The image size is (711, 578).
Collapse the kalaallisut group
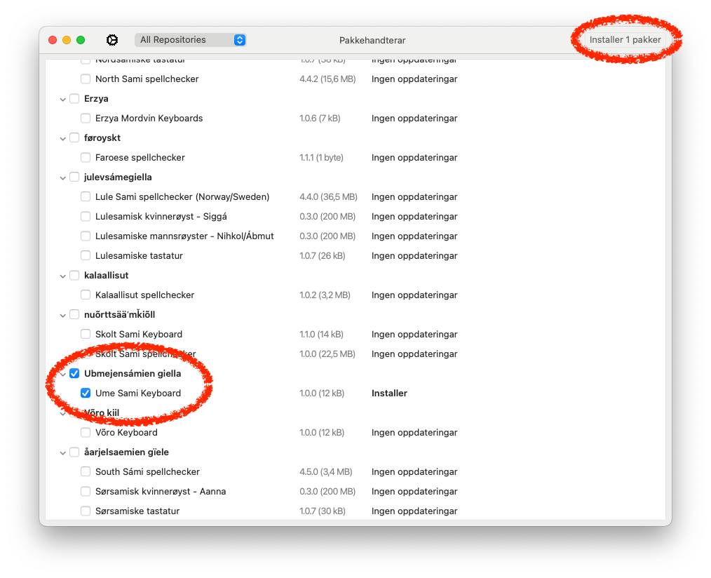(x=62, y=276)
